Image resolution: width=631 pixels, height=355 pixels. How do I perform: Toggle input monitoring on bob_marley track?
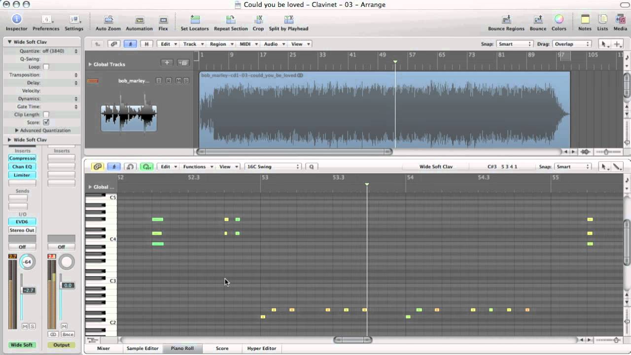pos(159,80)
